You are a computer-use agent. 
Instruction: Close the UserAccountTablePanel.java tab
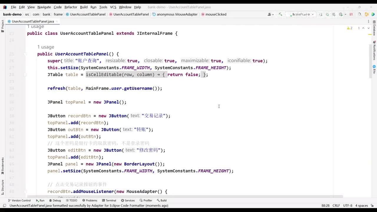tap(57, 21)
